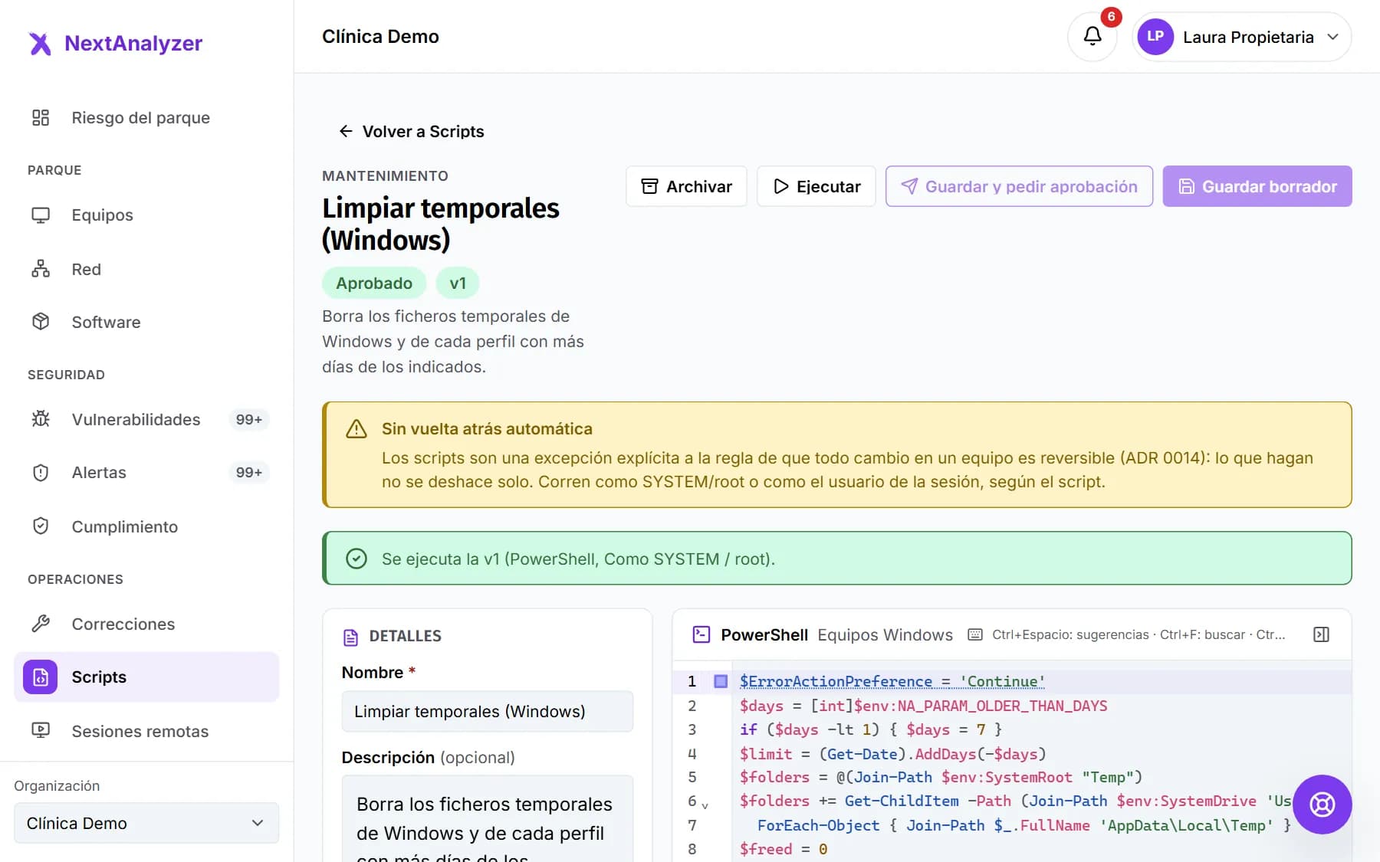Run the script with Ejecutar
1380x862 pixels.
pos(816,186)
